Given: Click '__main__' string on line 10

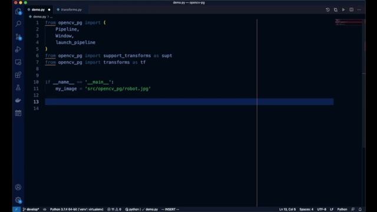Looking at the screenshot, I should coord(98,82).
